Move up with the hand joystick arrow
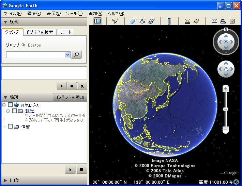The image size is (242, 186). (x=226, y=63)
